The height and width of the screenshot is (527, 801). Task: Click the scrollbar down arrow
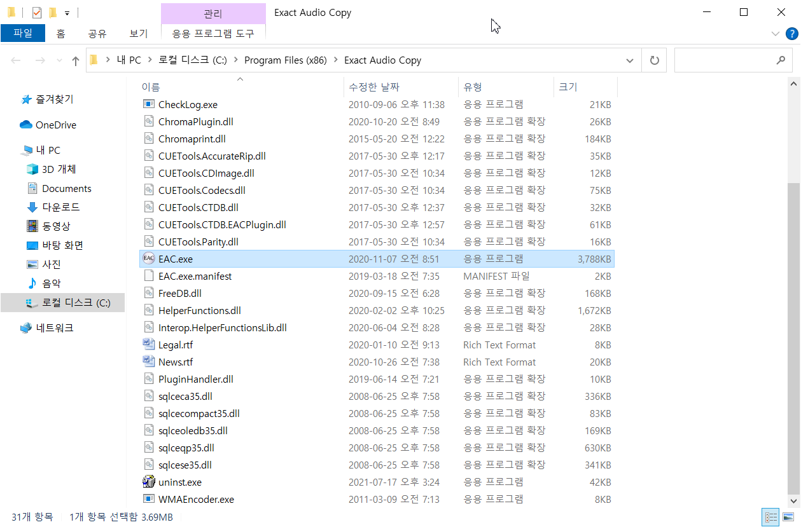[x=793, y=501]
